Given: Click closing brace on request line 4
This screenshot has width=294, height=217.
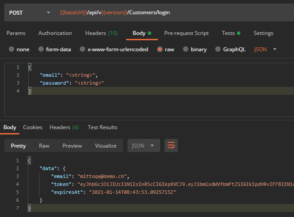Looking at the screenshot, I should click(x=29, y=91).
